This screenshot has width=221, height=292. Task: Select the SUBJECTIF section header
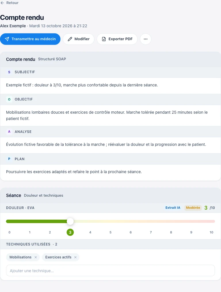pos(110,72)
